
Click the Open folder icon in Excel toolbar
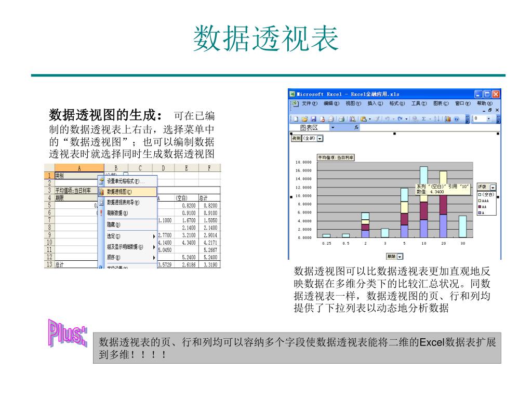304,119
